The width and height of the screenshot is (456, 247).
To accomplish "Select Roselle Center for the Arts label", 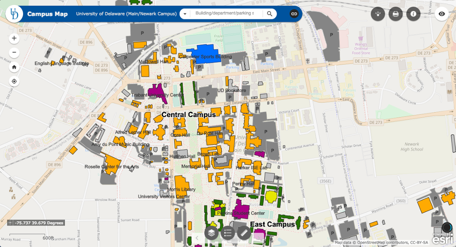I will (112, 167).
